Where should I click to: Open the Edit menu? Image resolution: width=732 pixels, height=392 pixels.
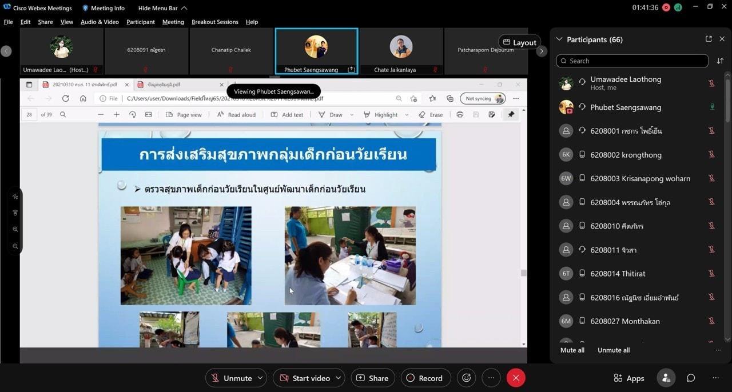26,22
